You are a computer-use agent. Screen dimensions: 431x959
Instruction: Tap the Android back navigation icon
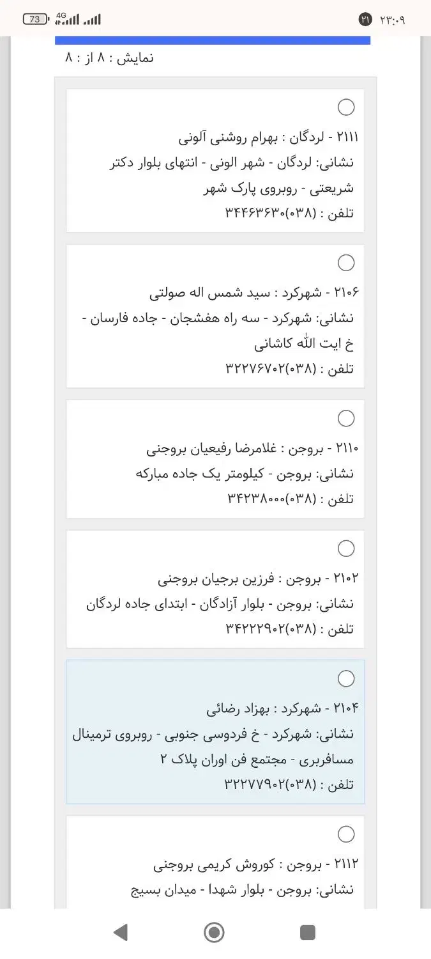click(x=120, y=933)
